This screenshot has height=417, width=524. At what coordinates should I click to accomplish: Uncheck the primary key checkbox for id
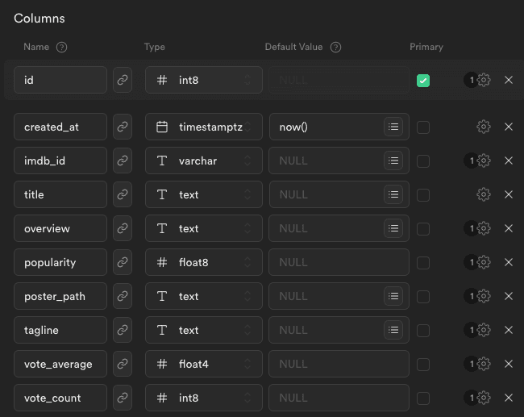423,80
